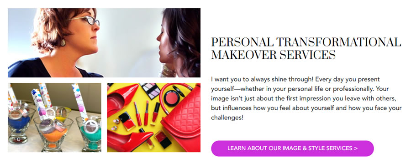Click the eyeshadow palette in accessories photo
Screen dimensions: 411x164
click(150, 91)
